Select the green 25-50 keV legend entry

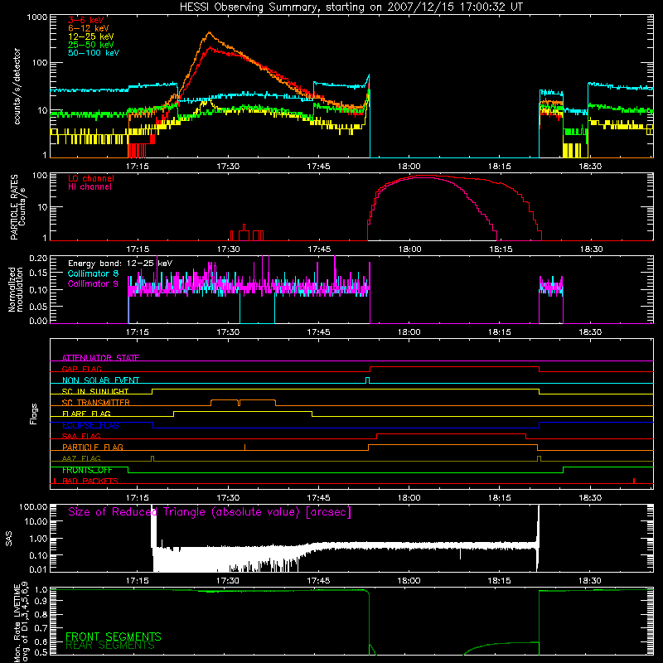coord(91,45)
